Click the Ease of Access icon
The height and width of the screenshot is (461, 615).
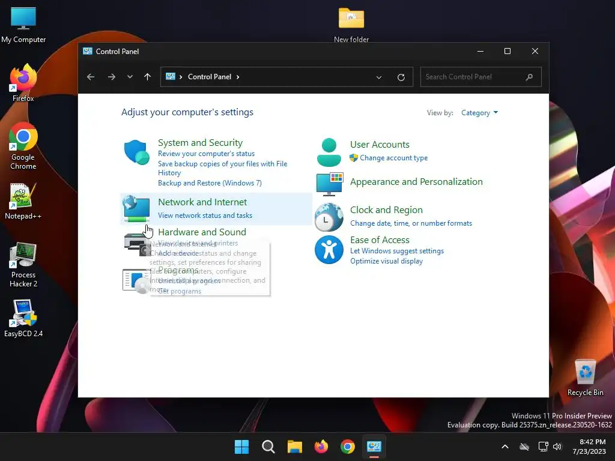click(329, 250)
